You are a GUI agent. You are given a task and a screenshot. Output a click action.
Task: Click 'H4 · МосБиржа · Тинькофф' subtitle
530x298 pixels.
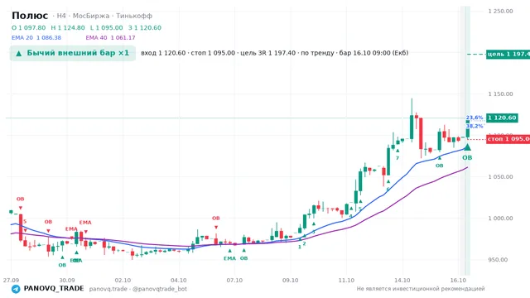pos(104,16)
